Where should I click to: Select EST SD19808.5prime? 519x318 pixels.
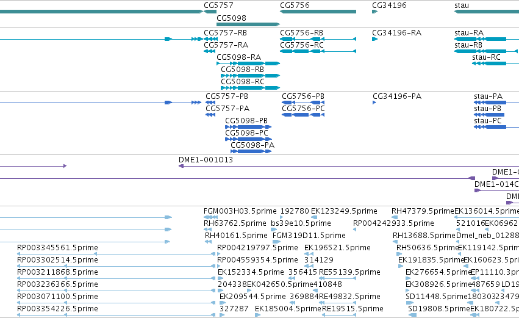point(439,309)
